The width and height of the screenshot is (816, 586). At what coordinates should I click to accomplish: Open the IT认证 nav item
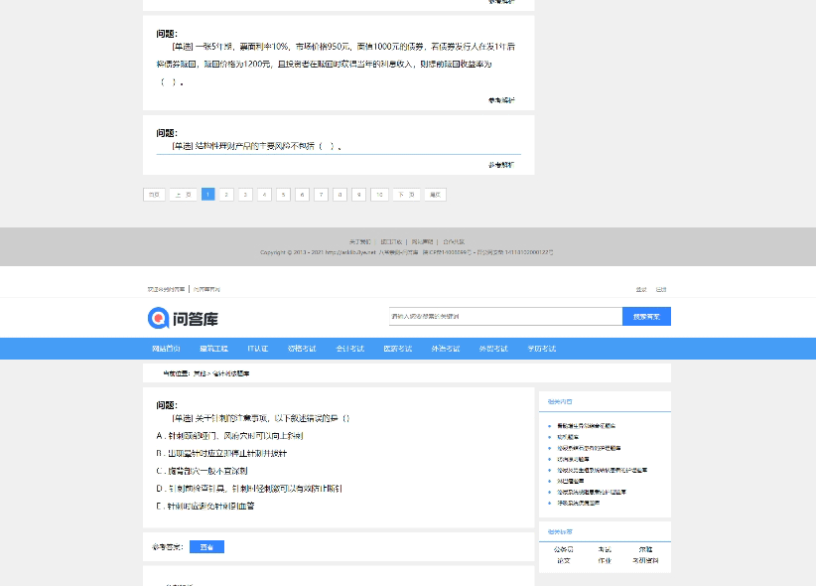click(x=257, y=349)
